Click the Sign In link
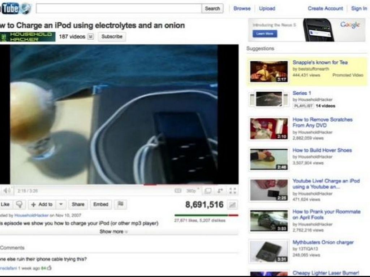Screen dimensions: 370x277 click(x=359, y=9)
